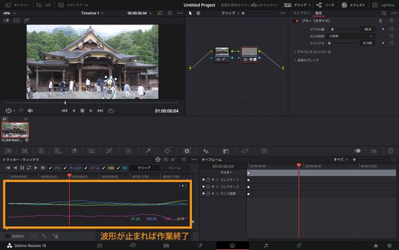The height and width of the screenshot is (250, 399).
Task: Toggle the lock on コレクター 1 row
Action: point(208,180)
